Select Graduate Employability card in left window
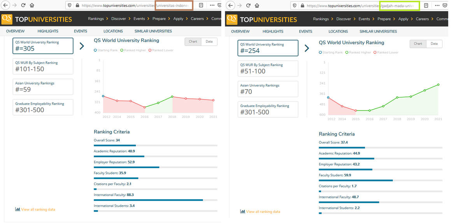 [x=43, y=107]
